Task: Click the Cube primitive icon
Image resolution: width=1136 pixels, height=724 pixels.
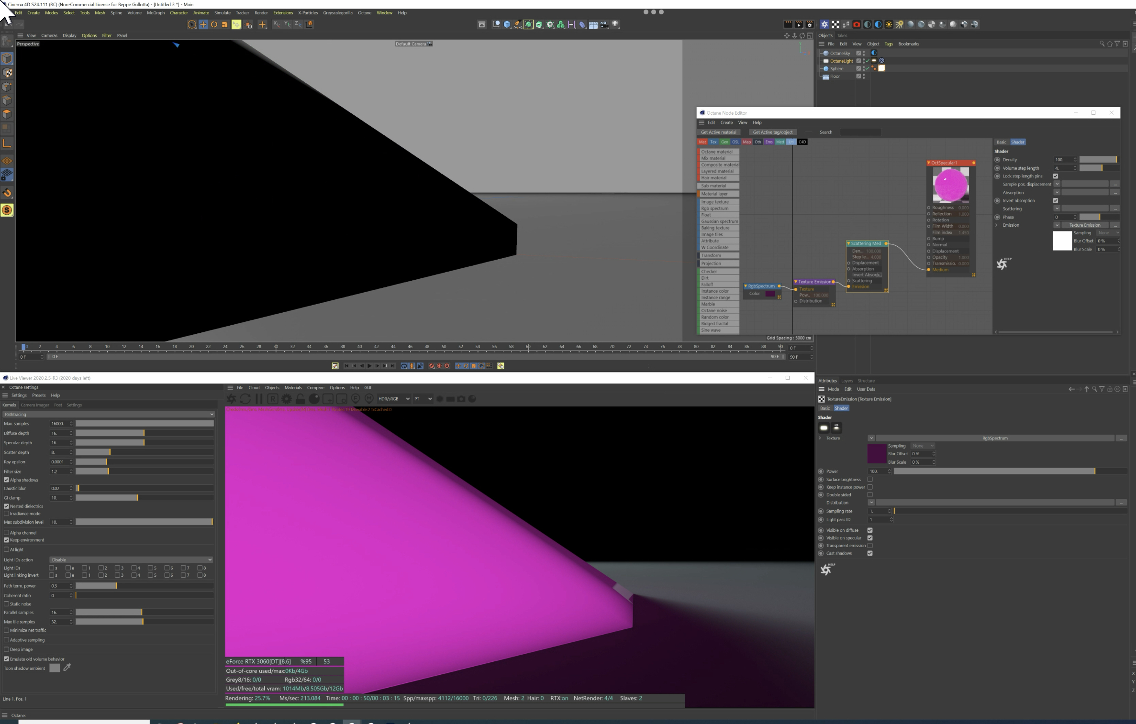Action: click(x=507, y=24)
